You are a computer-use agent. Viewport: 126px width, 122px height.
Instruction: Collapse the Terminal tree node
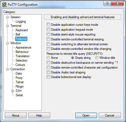pos(7,26)
